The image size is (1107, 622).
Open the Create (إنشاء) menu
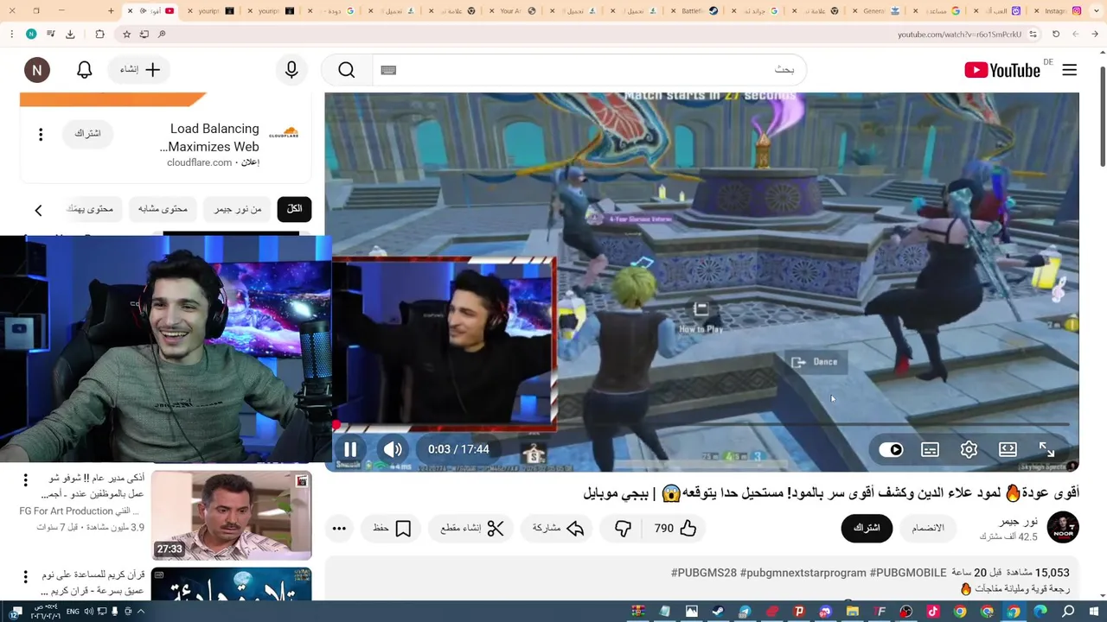tap(138, 70)
